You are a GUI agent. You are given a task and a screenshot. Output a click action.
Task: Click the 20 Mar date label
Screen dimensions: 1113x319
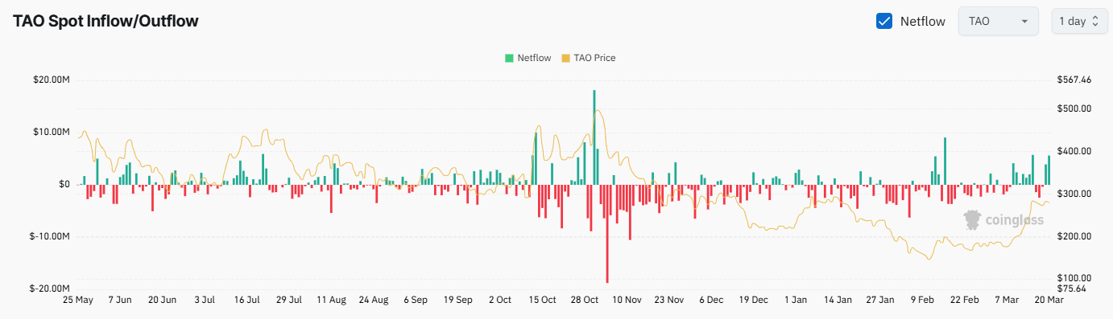pos(1049,300)
